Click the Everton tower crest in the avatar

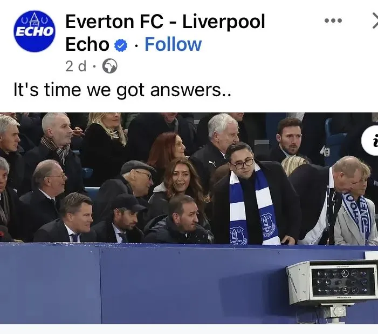pyautogui.click(x=35, y=19)
